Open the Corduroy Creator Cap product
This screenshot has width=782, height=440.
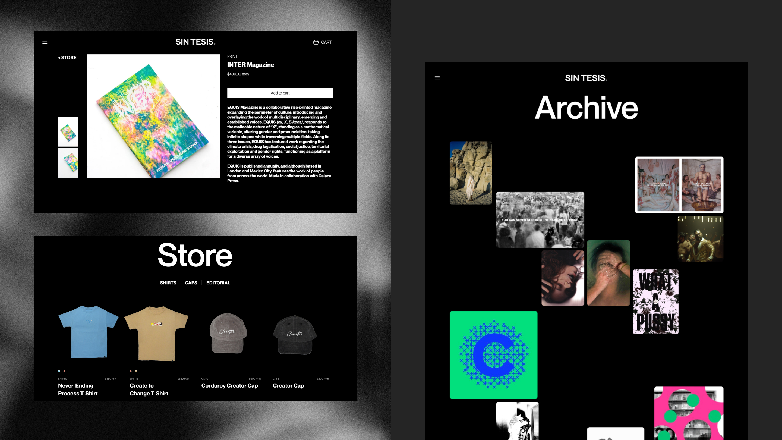pos(229,386)
